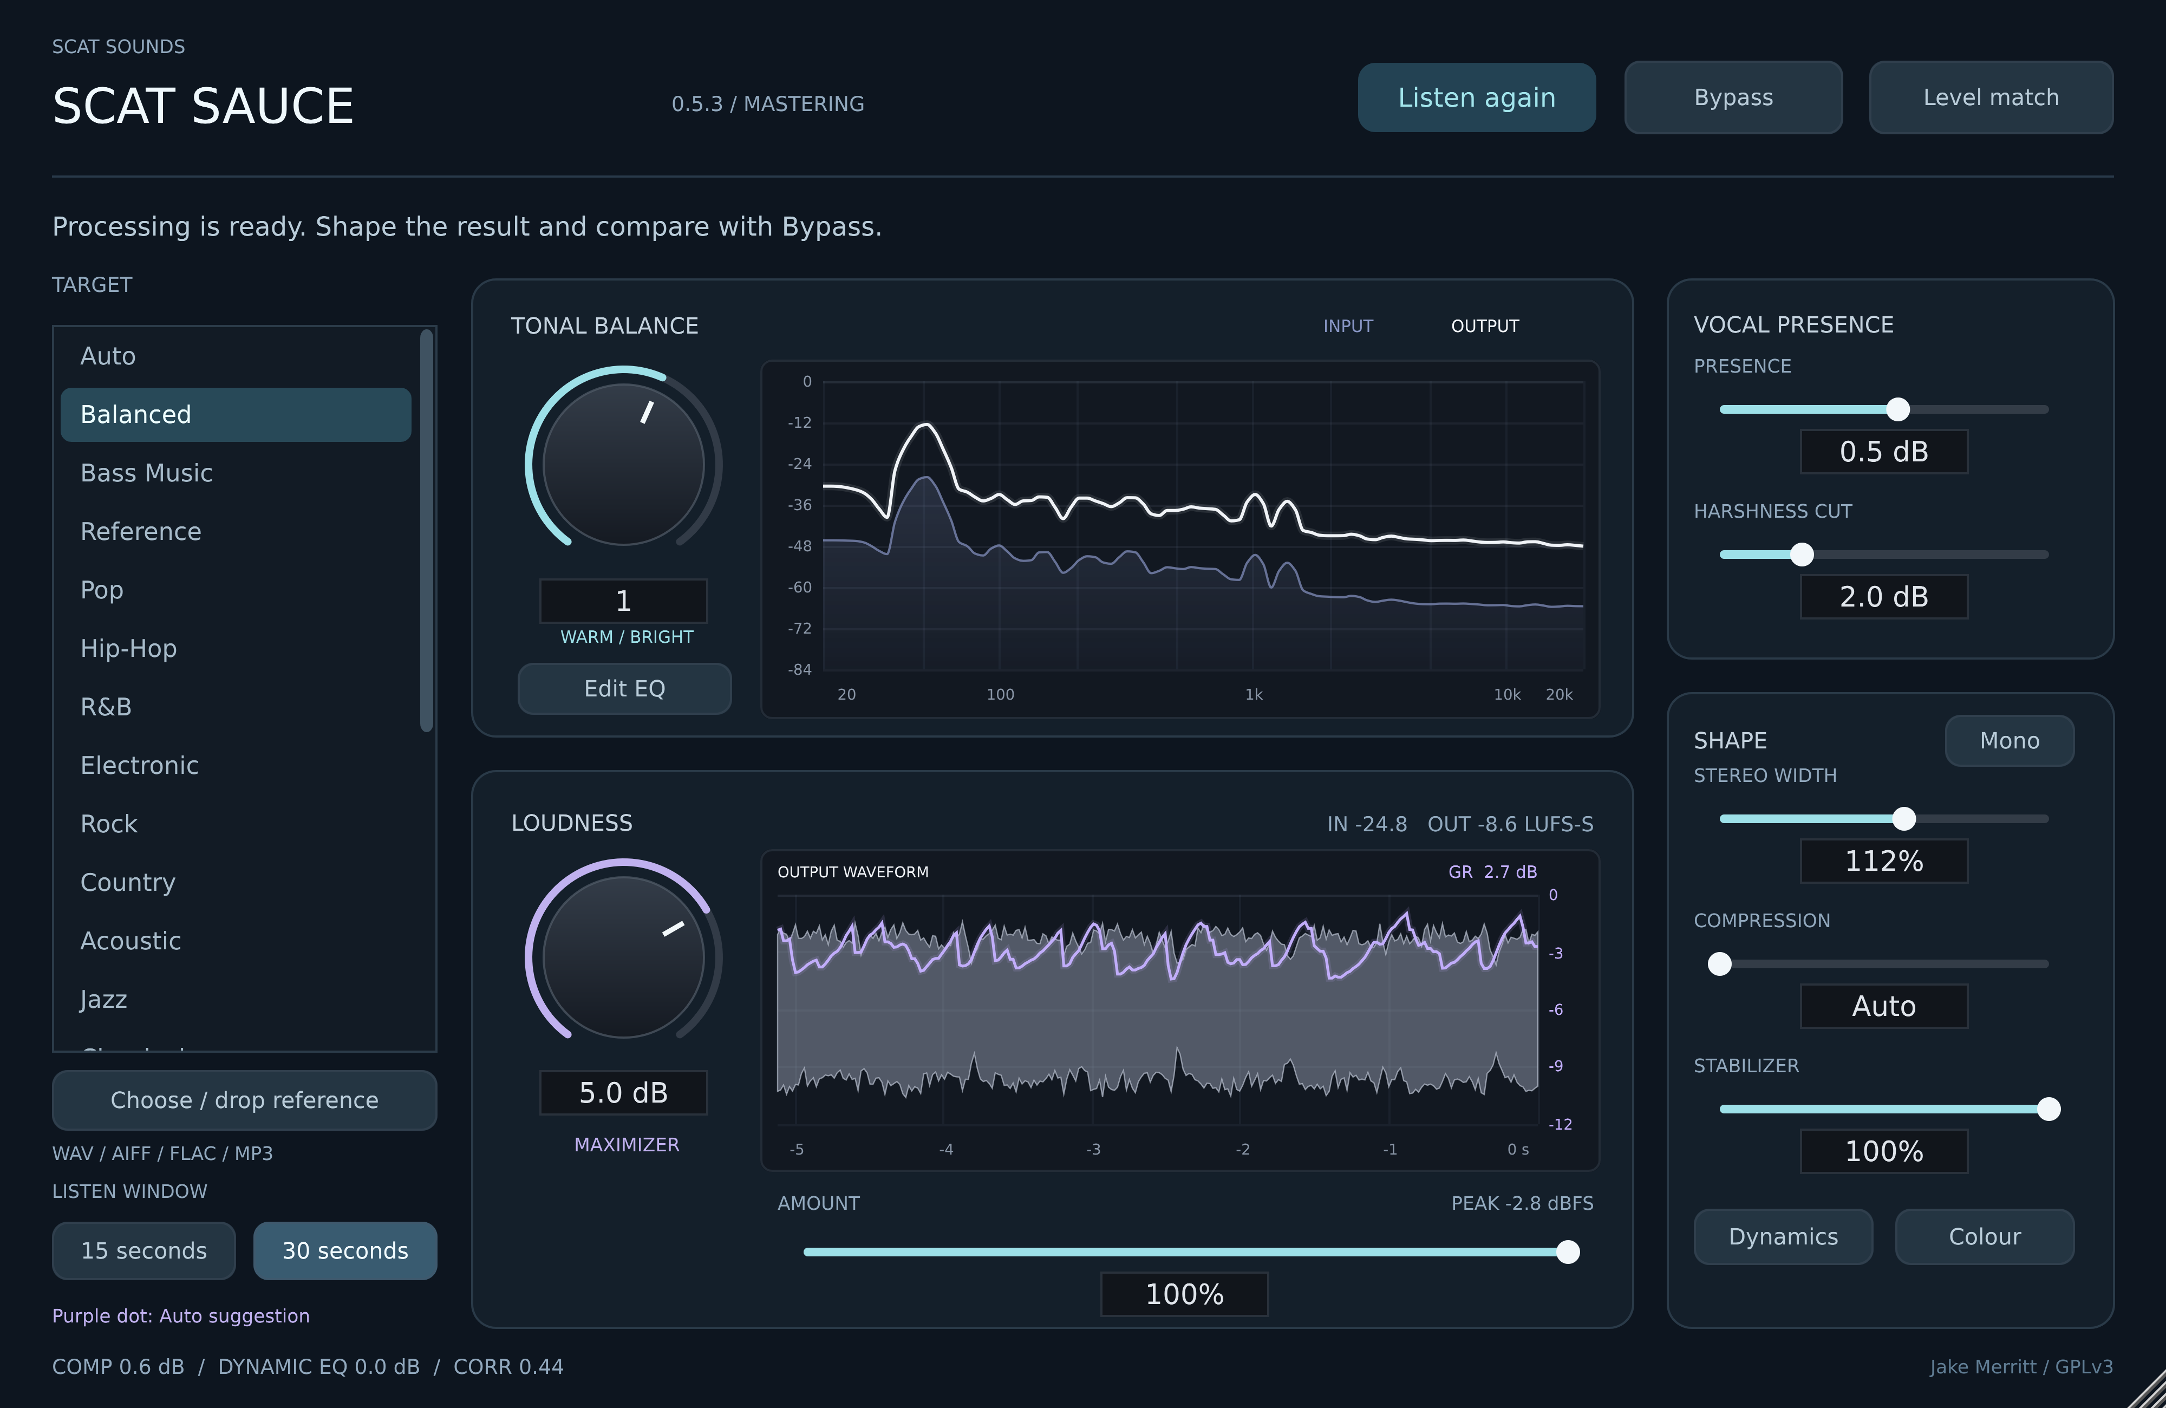The width and height of the screenshot is (2166, 1408).
Task: Pick Acoustic target
Action: [x=236, y=941]
